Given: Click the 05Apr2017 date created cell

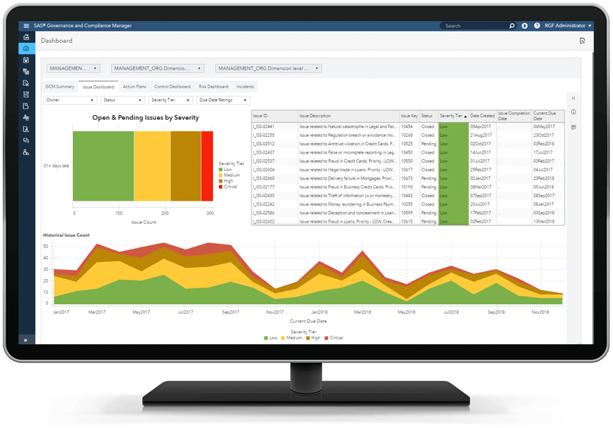Looking at the screenshot, I should (x=481, y=127).
